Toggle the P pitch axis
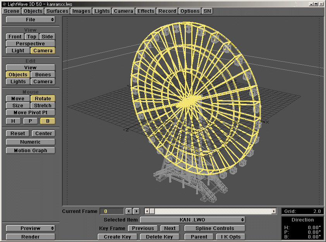This screenshot has height=242, width=326. pyautogui.click(x=30, y=121)
